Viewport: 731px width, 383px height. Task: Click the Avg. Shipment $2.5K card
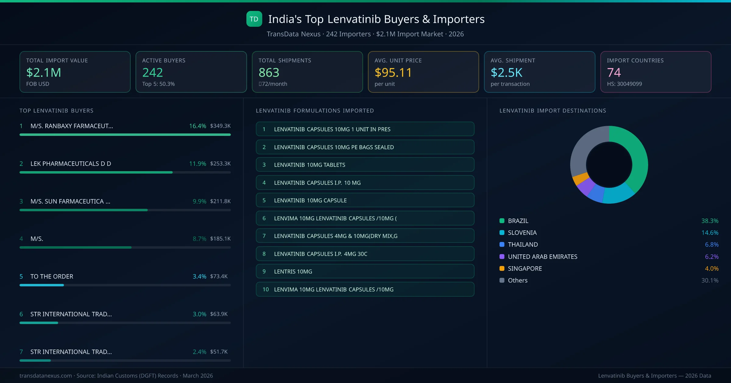(x=540, y=72)
